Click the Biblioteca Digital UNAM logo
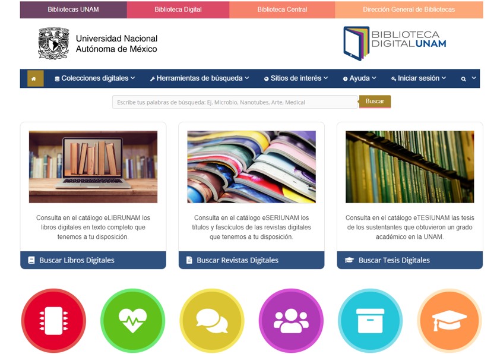Screen dimensions: 497x354 (395, 43)
